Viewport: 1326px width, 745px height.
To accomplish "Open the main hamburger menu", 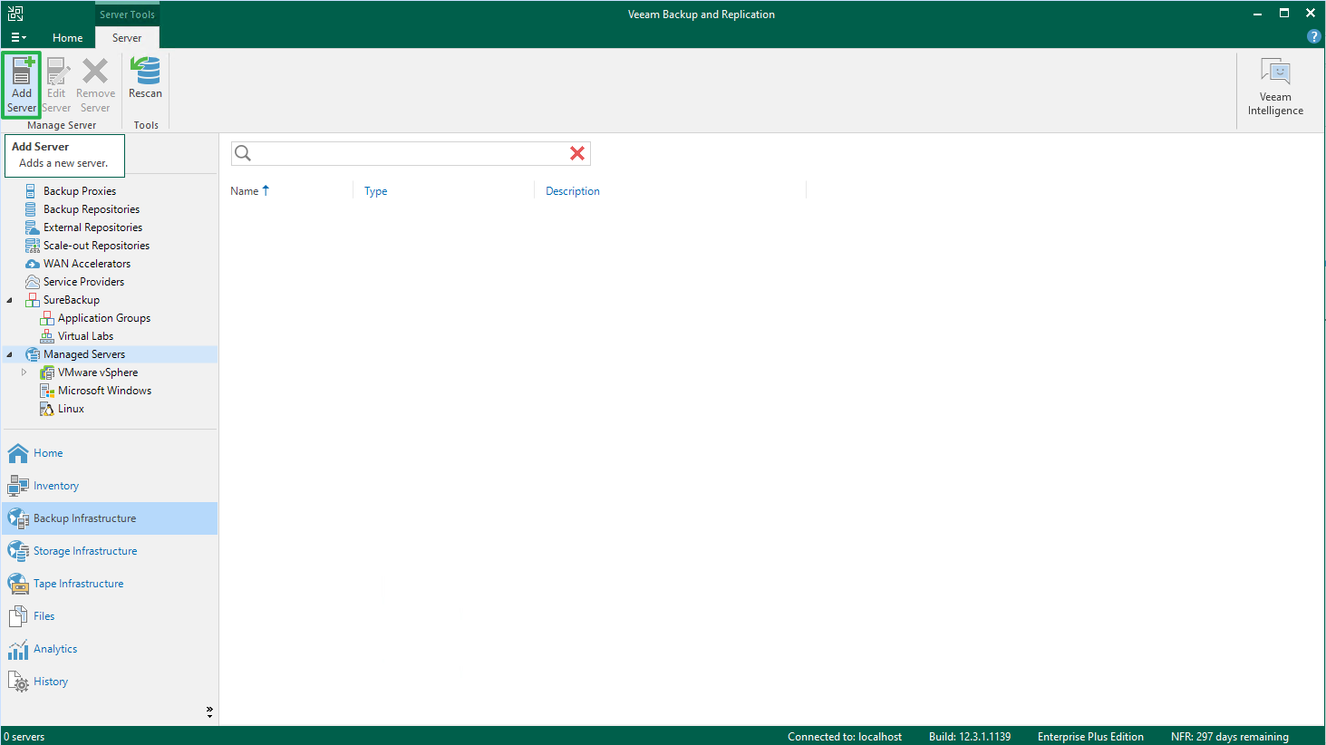I will point(18,38).
